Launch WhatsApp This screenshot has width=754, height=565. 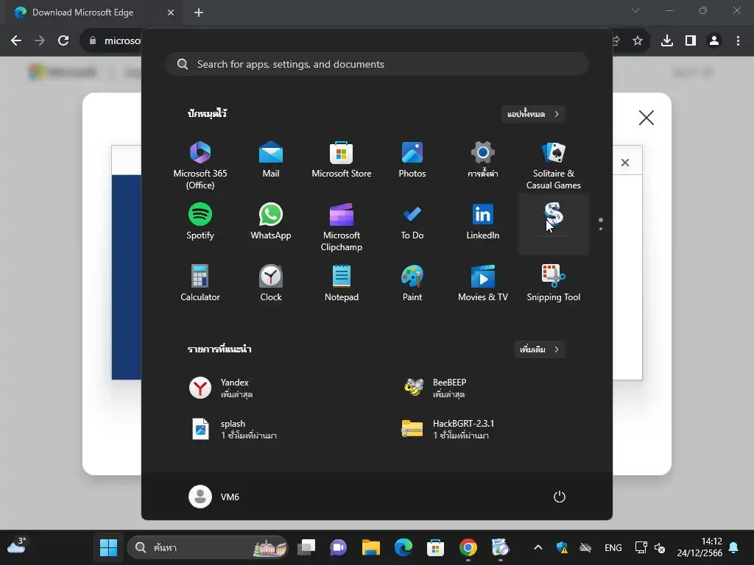(x=271, y=221)
